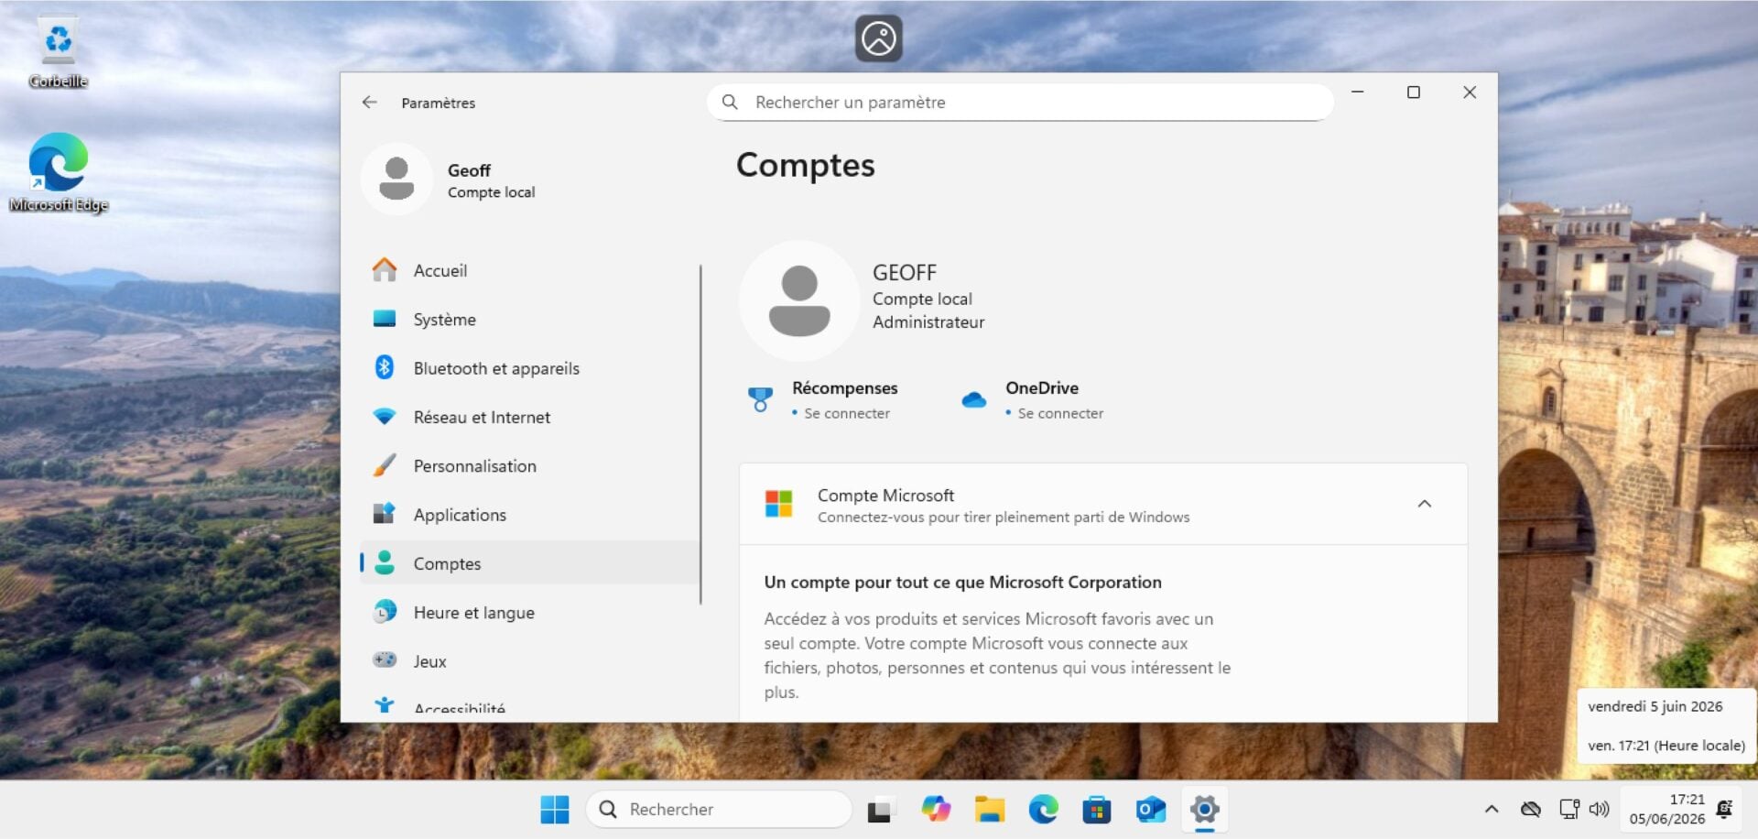This screenshot has height=839, width=1758.
Task: Click the search magnifier in settings
Action: click(x=730, y=102)
